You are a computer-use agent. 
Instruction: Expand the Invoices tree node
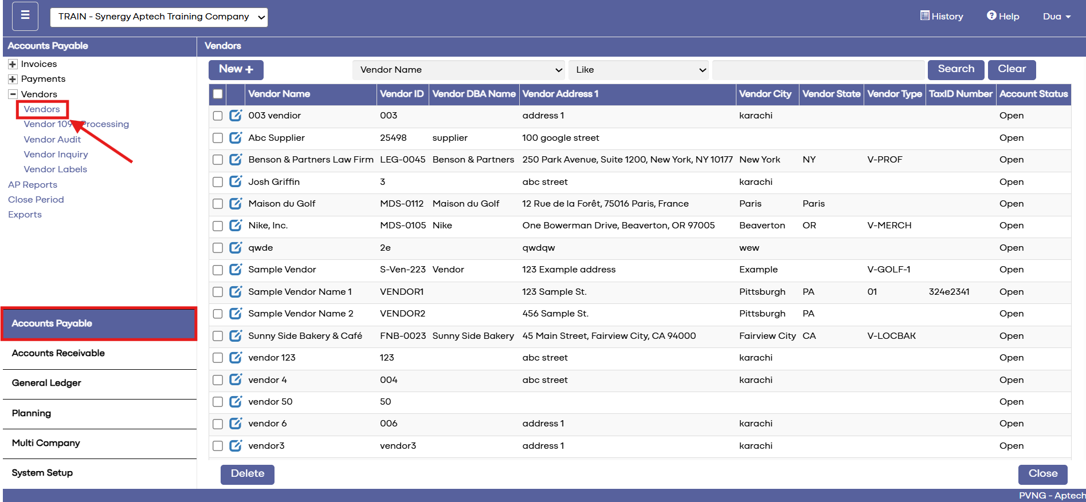click(13, 64)
